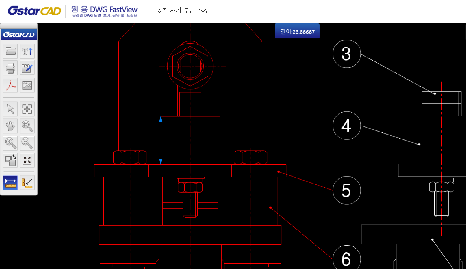Viewport: 466px width, 269px height.
Task: Click balloon number 5 in drawing
Action: [x=346, y=190]
